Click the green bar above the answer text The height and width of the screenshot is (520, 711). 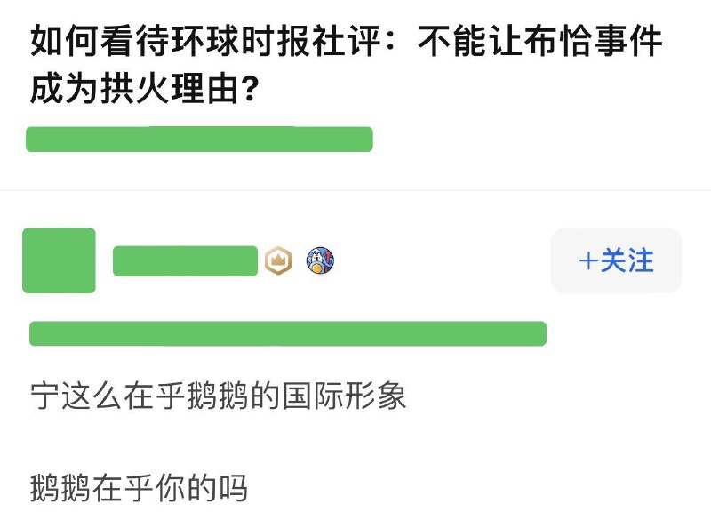288,332
